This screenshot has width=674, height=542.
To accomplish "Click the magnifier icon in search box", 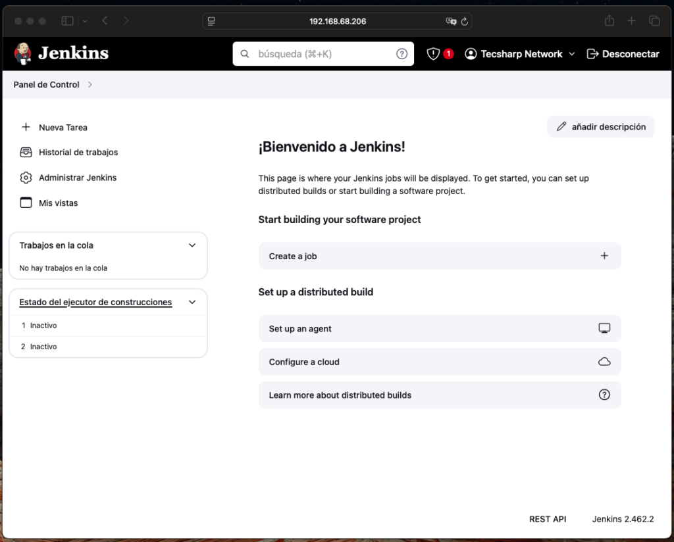I will point(245,54).
